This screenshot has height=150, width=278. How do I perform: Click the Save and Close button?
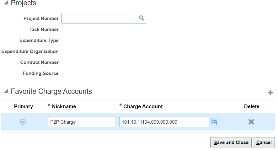pos(231,142)
